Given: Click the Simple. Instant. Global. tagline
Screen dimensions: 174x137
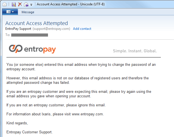Looking at the screenshot, I should [135, 51].
